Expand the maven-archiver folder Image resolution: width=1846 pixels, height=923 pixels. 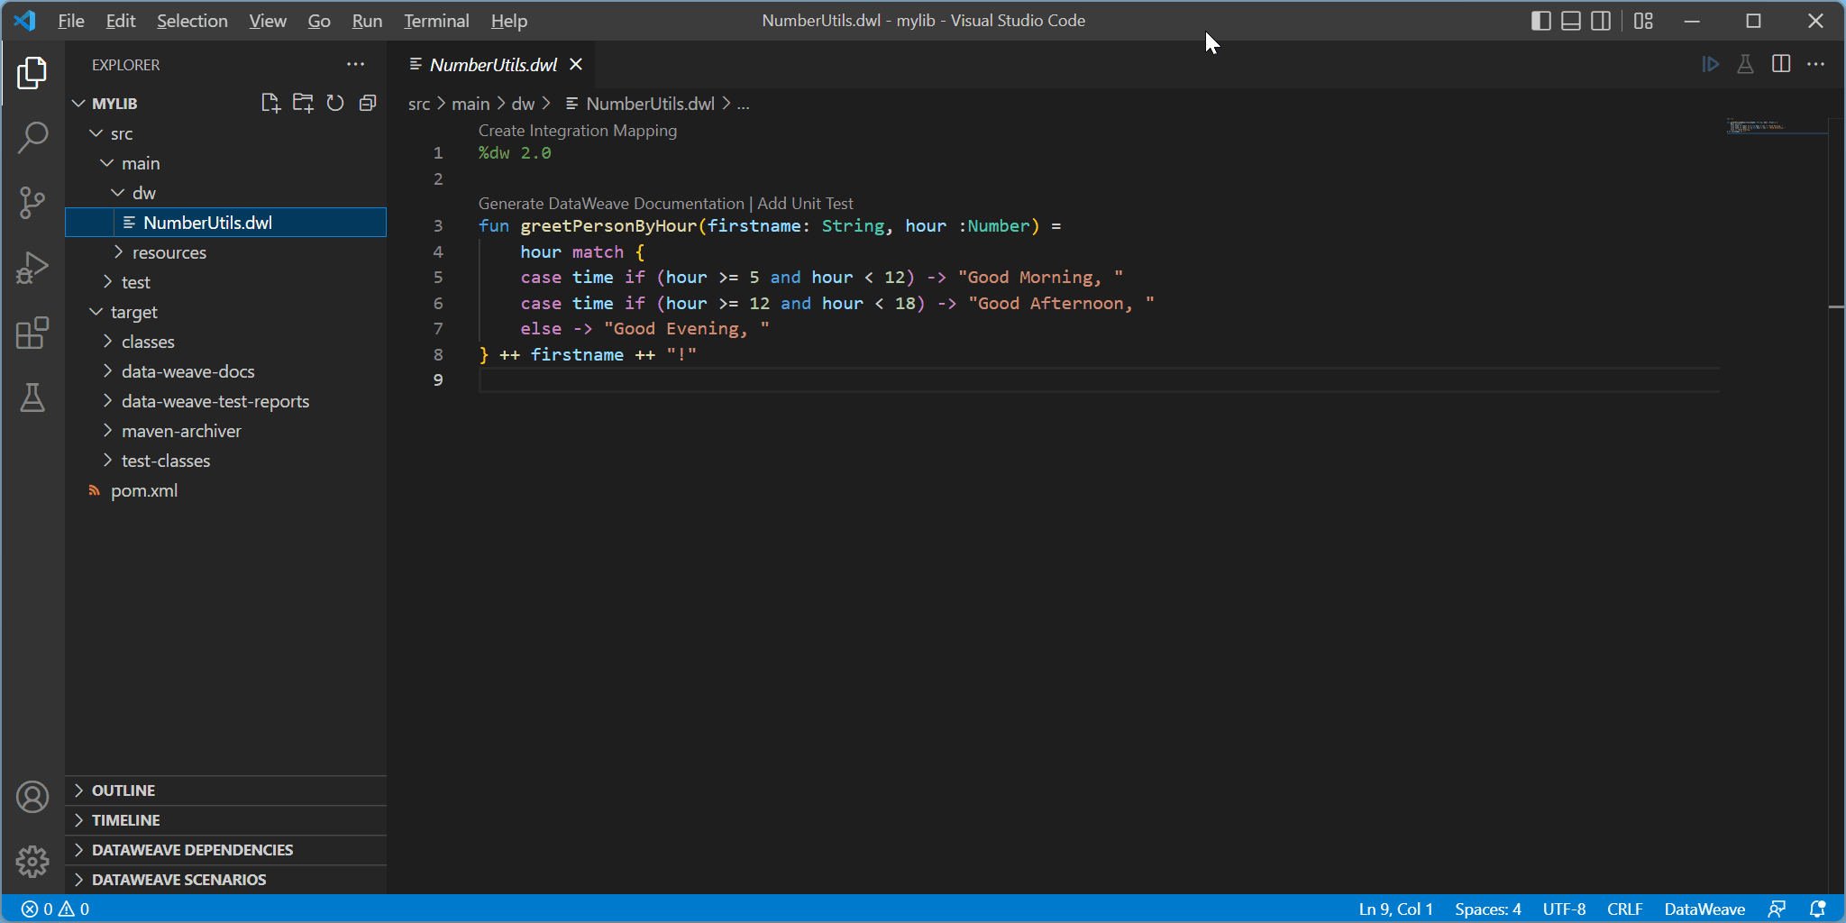pos(225,431)
